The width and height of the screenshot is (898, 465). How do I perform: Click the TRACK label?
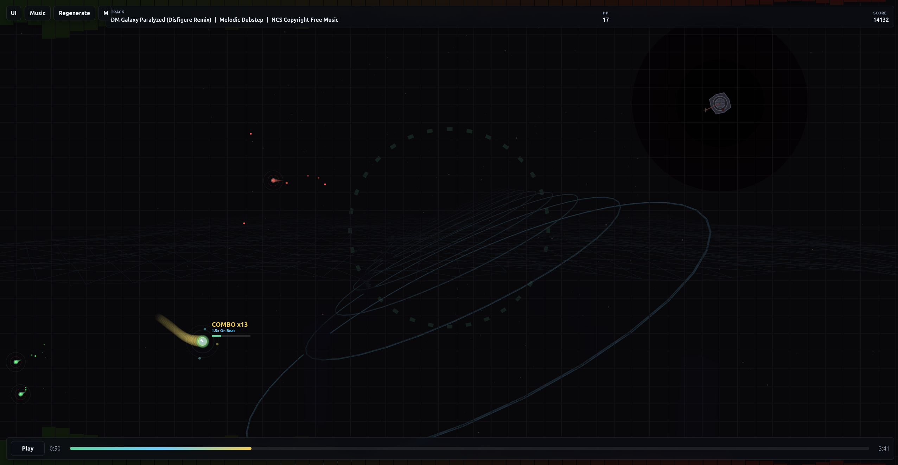point(118,12)
